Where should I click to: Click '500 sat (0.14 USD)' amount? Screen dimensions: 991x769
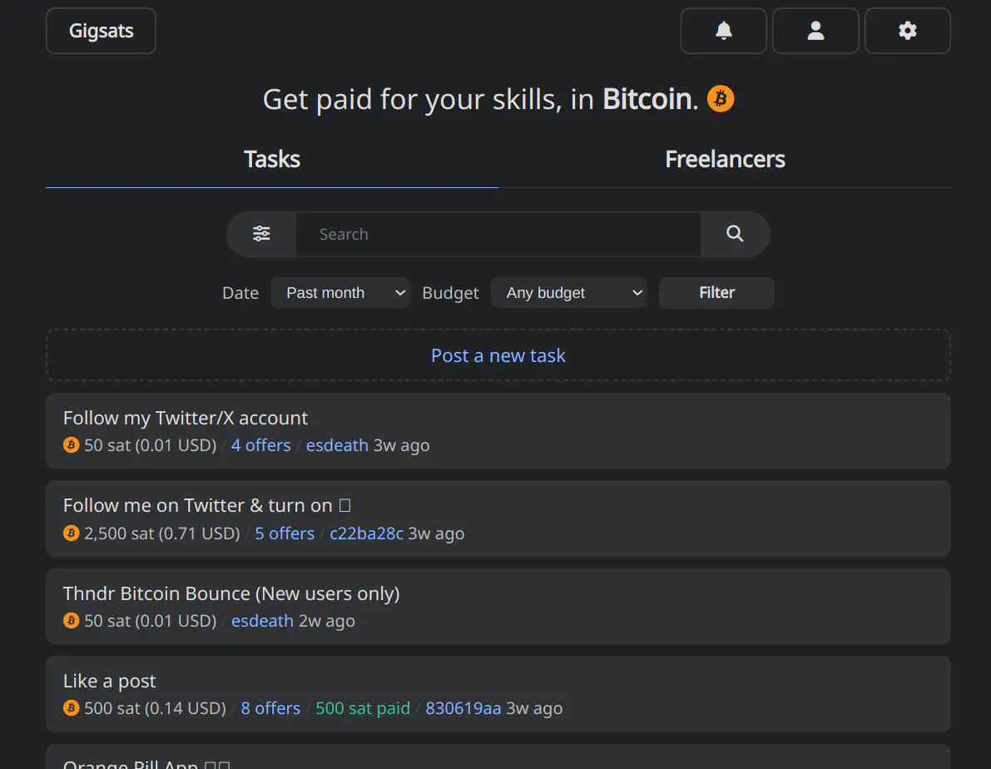tap(155, 707)
